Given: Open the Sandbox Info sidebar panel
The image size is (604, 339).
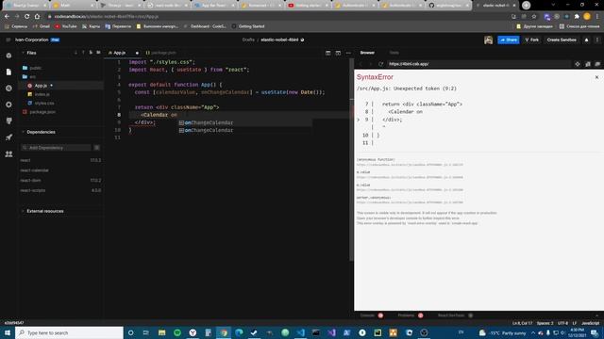Looking at the screenshot, I should point(8,56).
